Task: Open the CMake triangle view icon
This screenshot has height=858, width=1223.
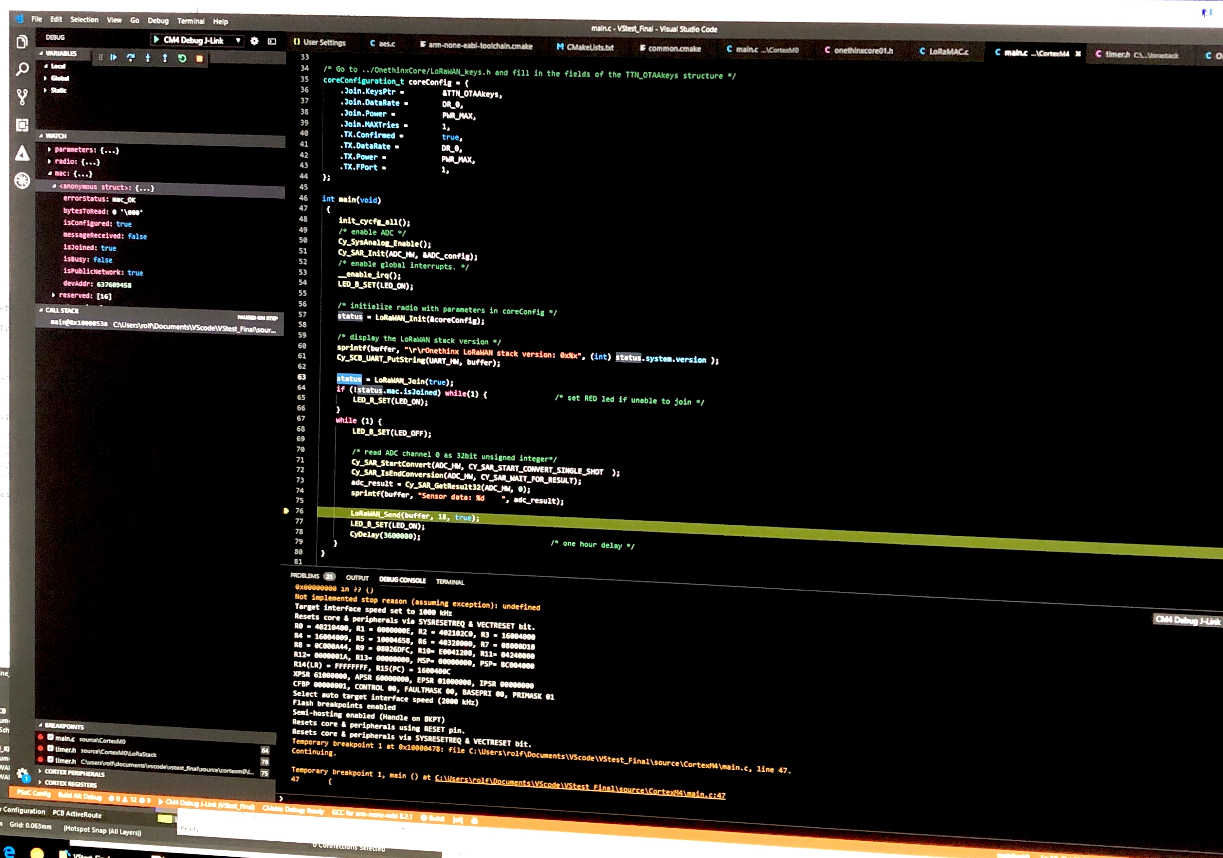Action: tap(22, 153)
